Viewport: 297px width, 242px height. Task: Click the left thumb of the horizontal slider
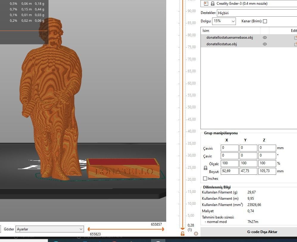[88, 229]
